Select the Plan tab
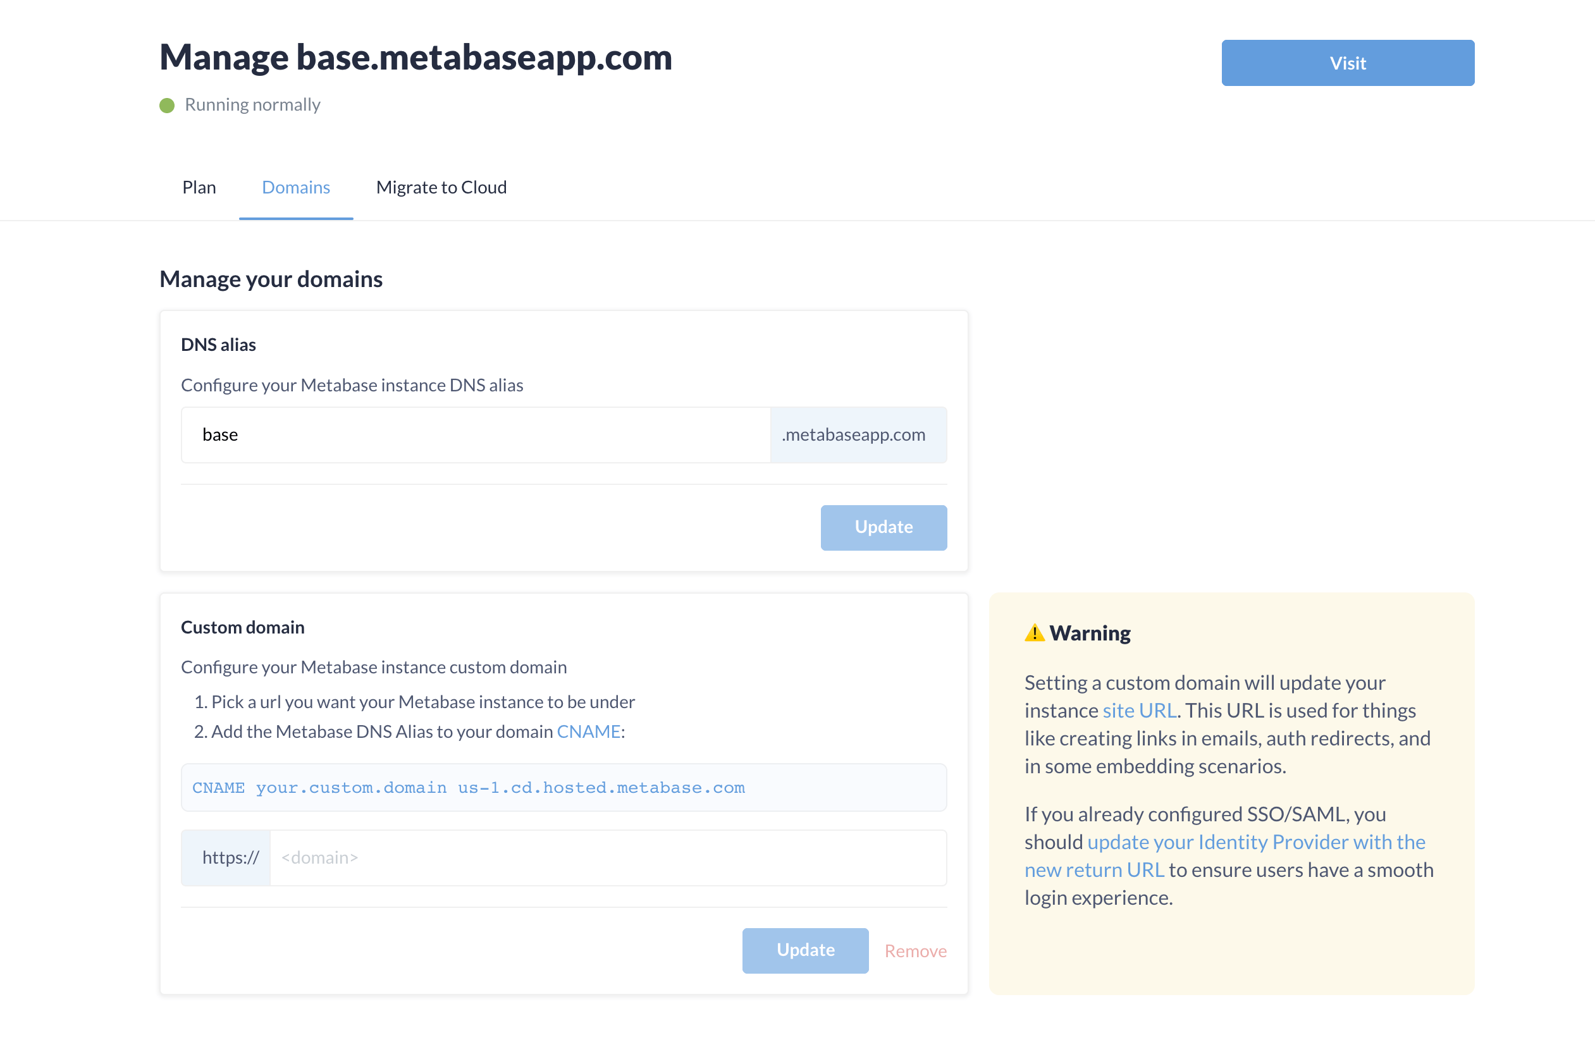Viewport: 1595px width, 1047px height. pyautogui.click(x=199, y=186)
